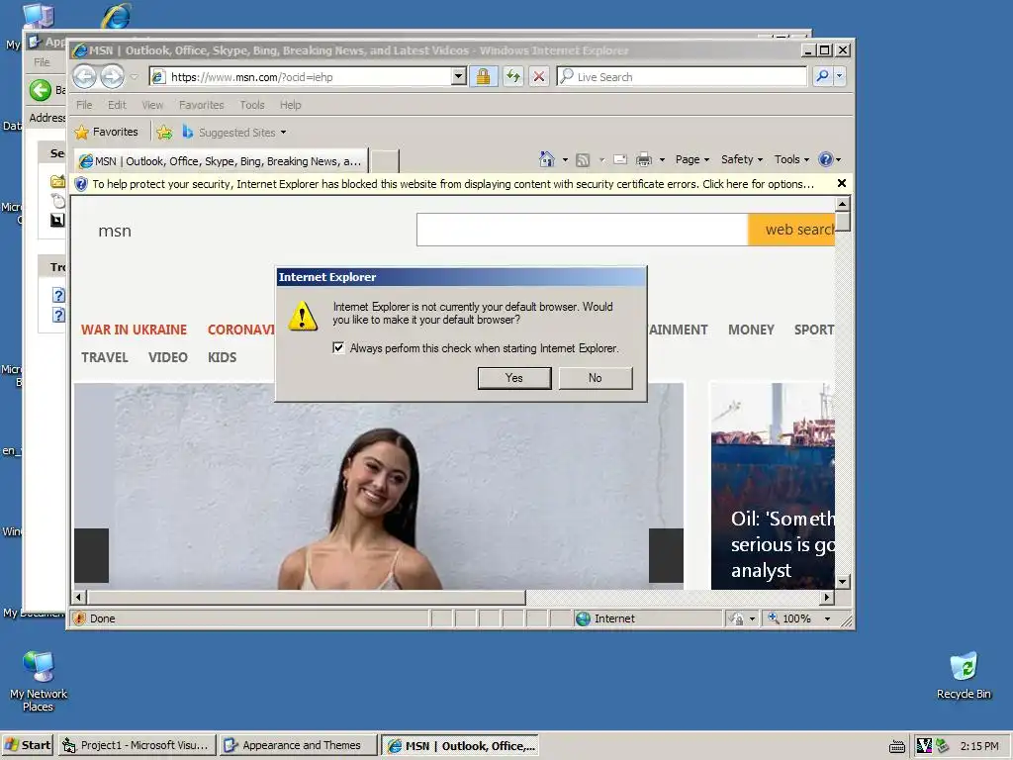Screen dimensions: 1013x760
Task: Open the File menu in IE
Action: (84, 105)
